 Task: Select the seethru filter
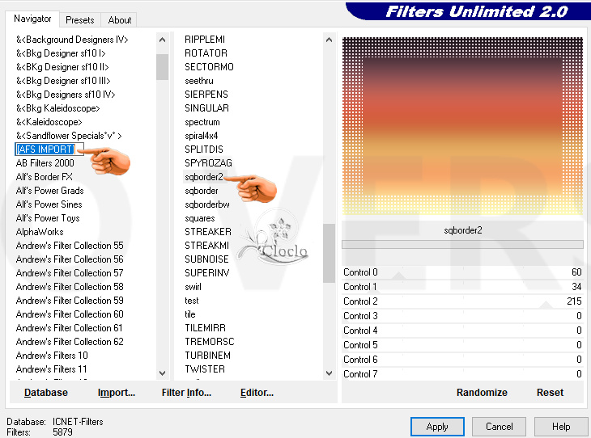coord(199,81)
